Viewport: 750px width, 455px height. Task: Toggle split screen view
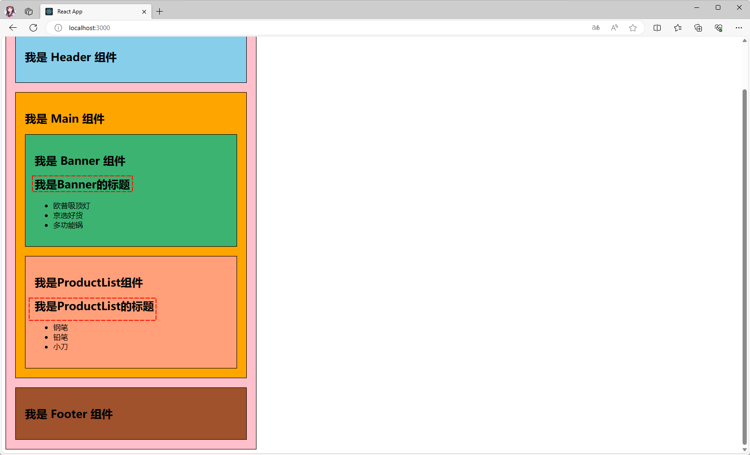[657, 28]
